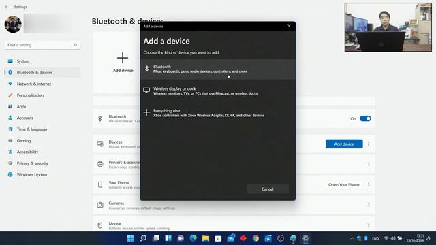Open System settings in sidebar
This screenshot has height=245, width=436.
[42, 61]
